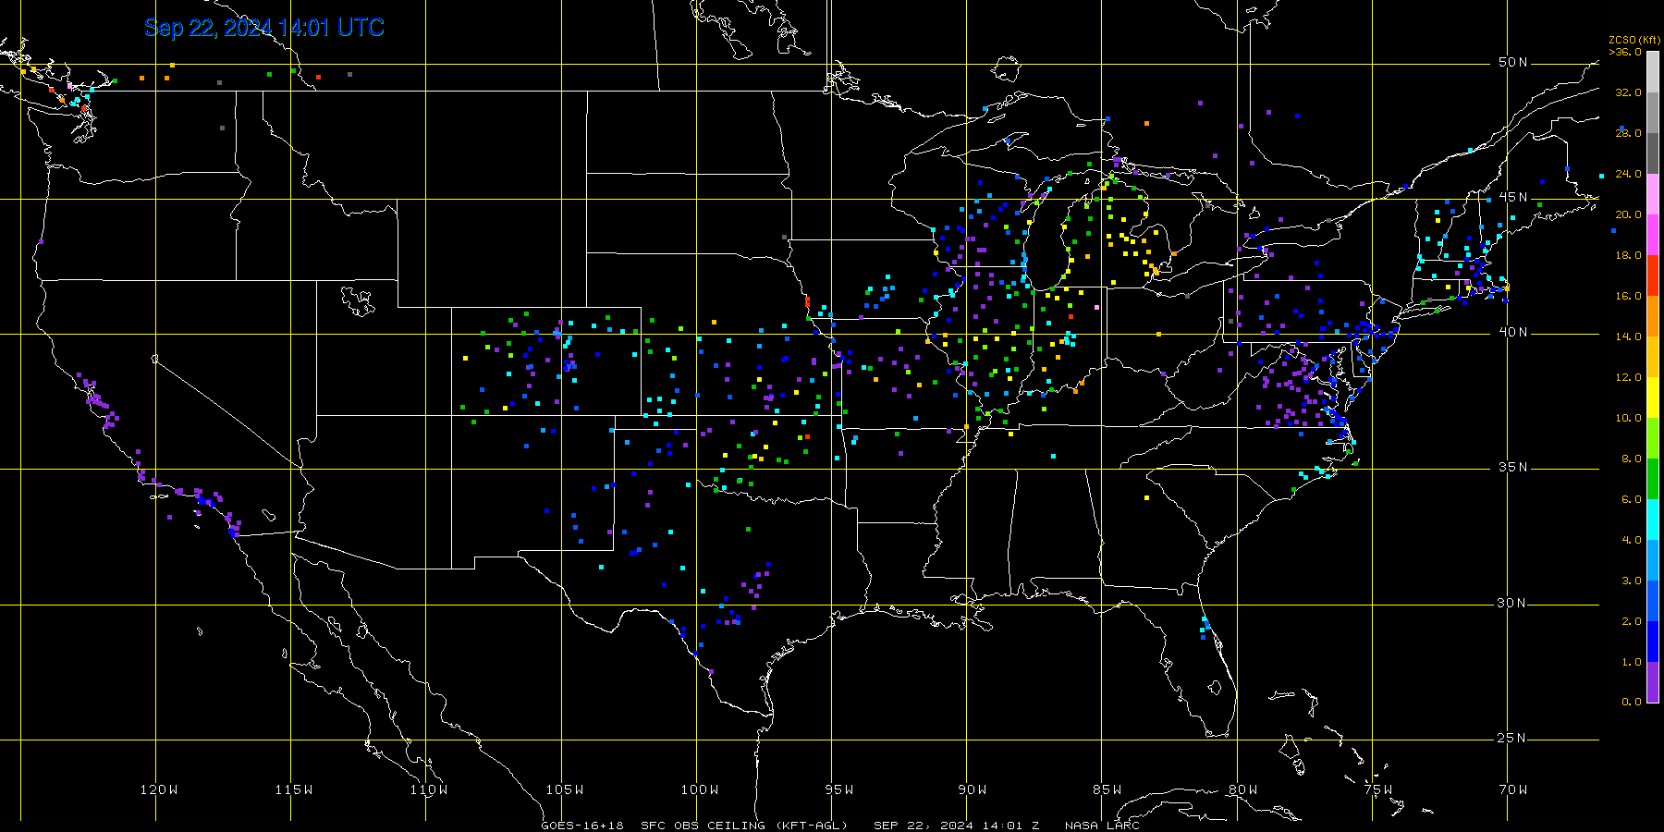Click the 0.0 legend value

click(x=1631, y=702)
